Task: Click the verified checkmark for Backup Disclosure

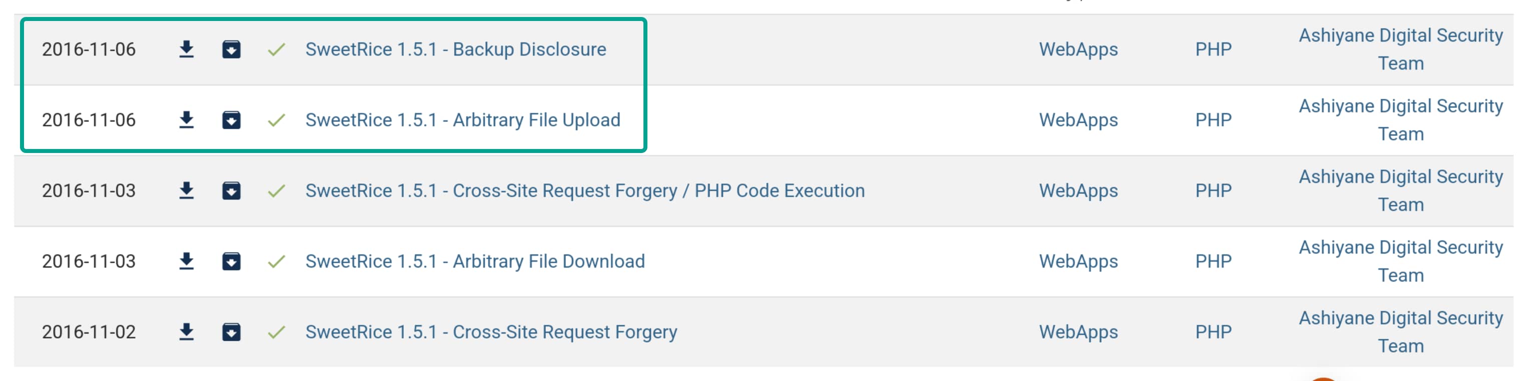Action: pyautogui.click(x=276, y=49)
